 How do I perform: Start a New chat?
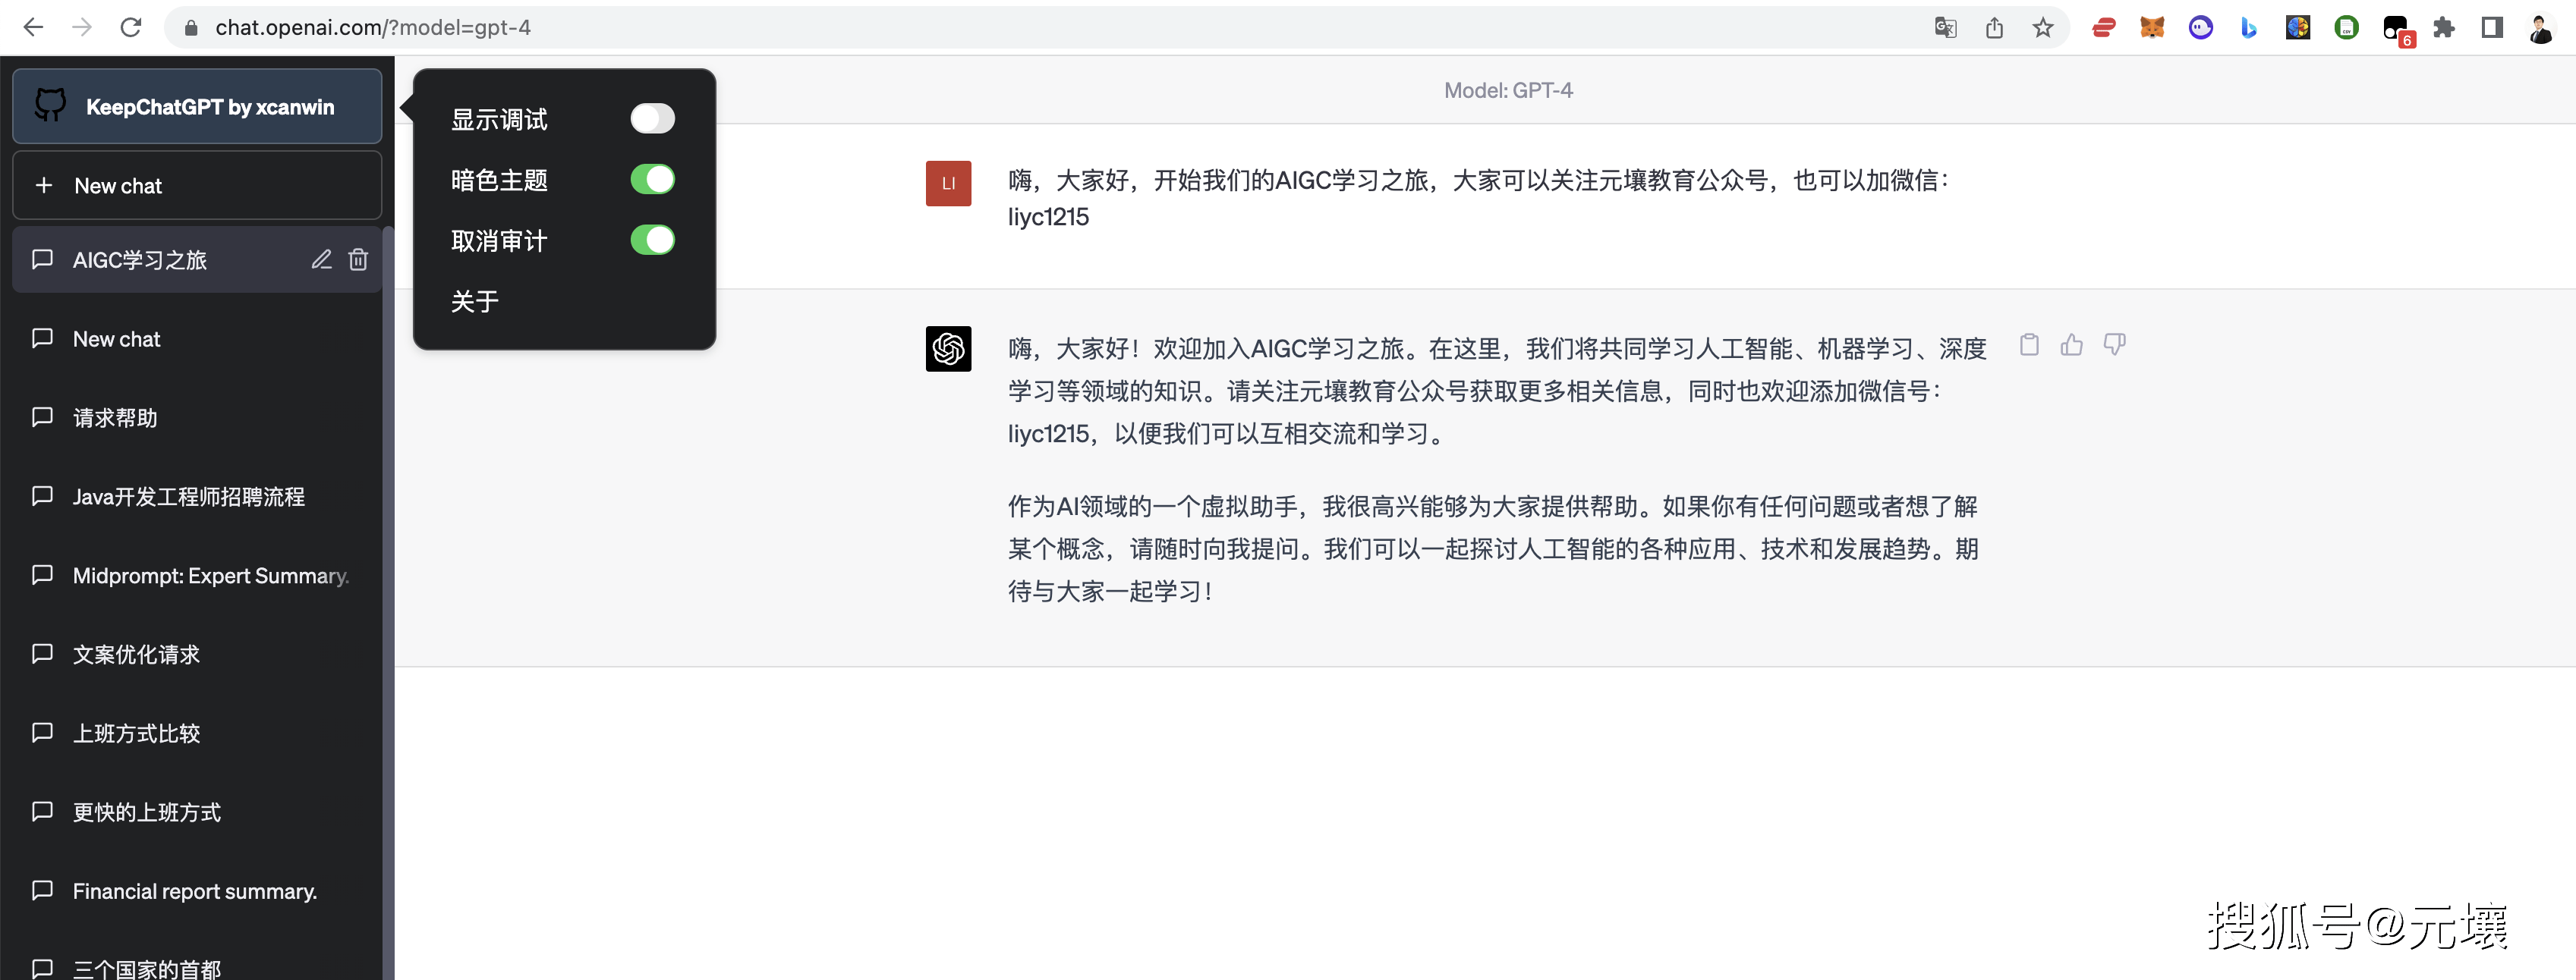pos(118,185)
